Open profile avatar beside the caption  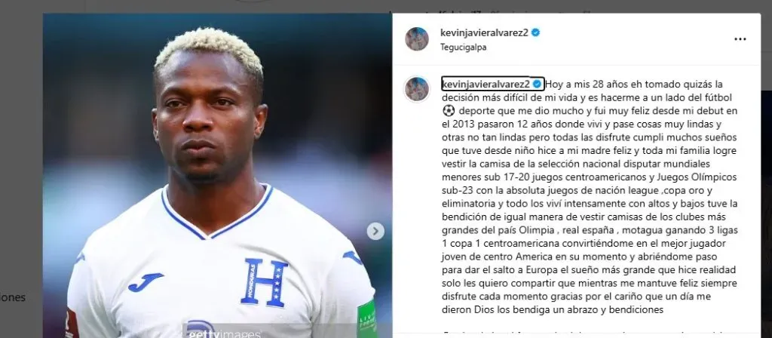416,89
